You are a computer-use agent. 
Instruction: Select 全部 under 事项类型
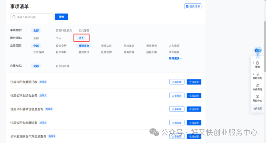(x=36, y=31)
